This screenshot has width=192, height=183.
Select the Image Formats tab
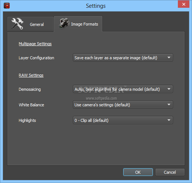(x=78, y=24)
